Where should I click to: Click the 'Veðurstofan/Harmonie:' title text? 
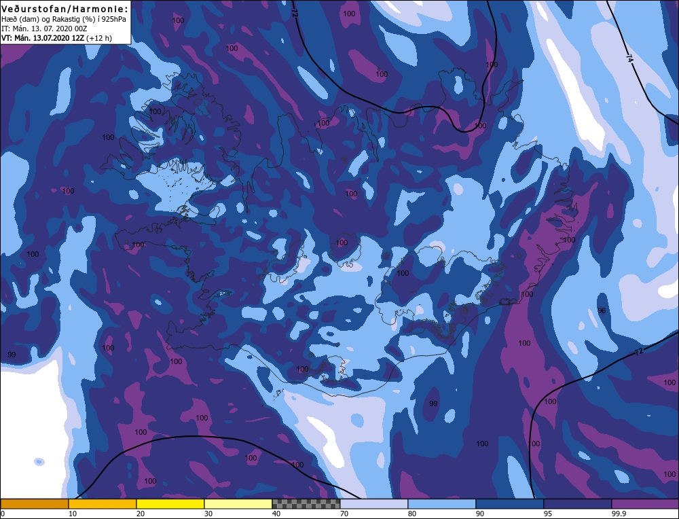pyautogui.click(x=65, y=9)
